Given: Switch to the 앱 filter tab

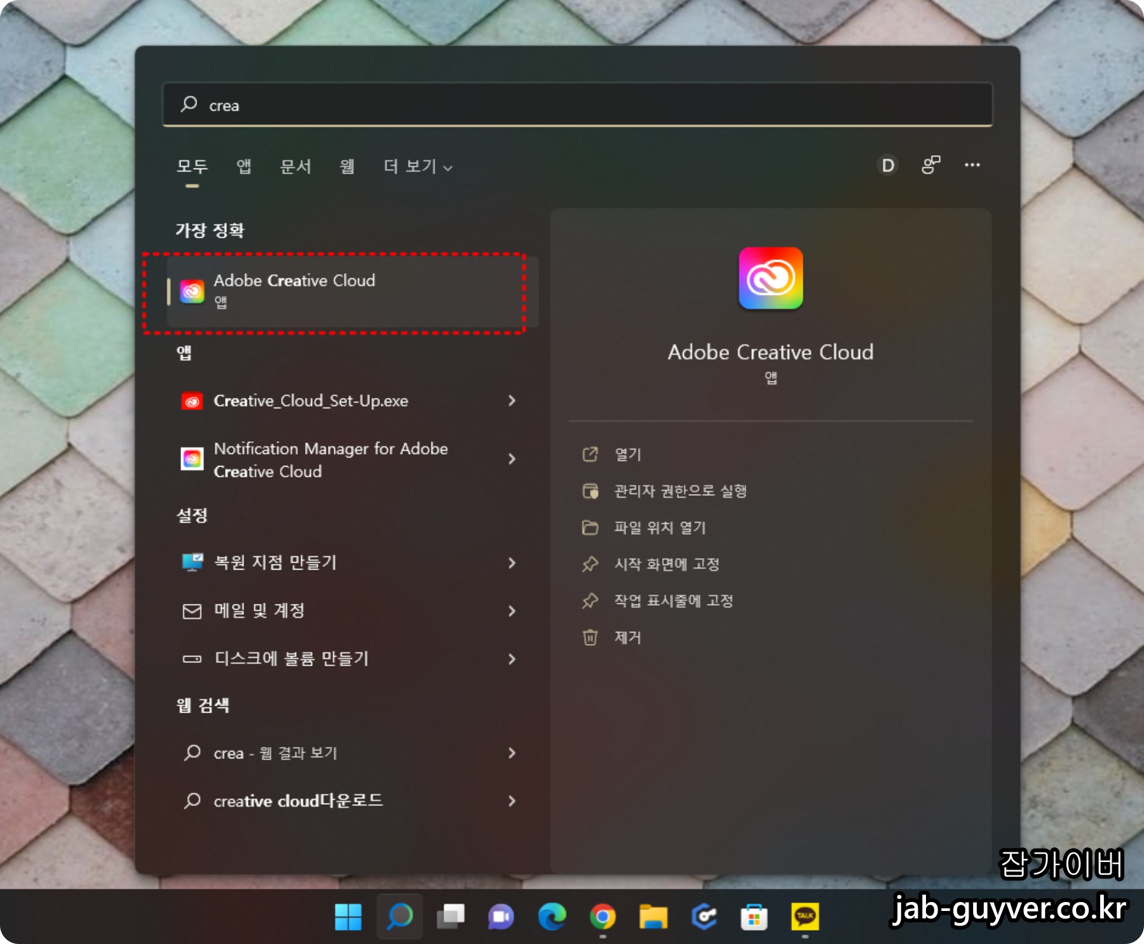Looking at the screenshot, I should coord(244,167).
